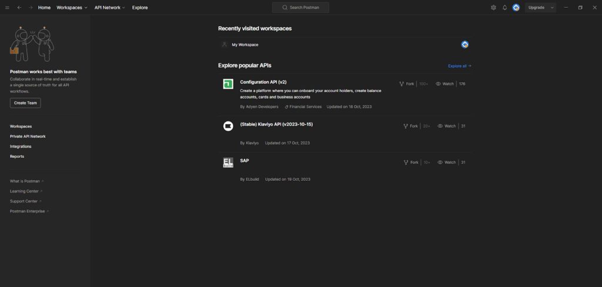
Task: Go to the Home tab
Action: (x=44, y=8)
